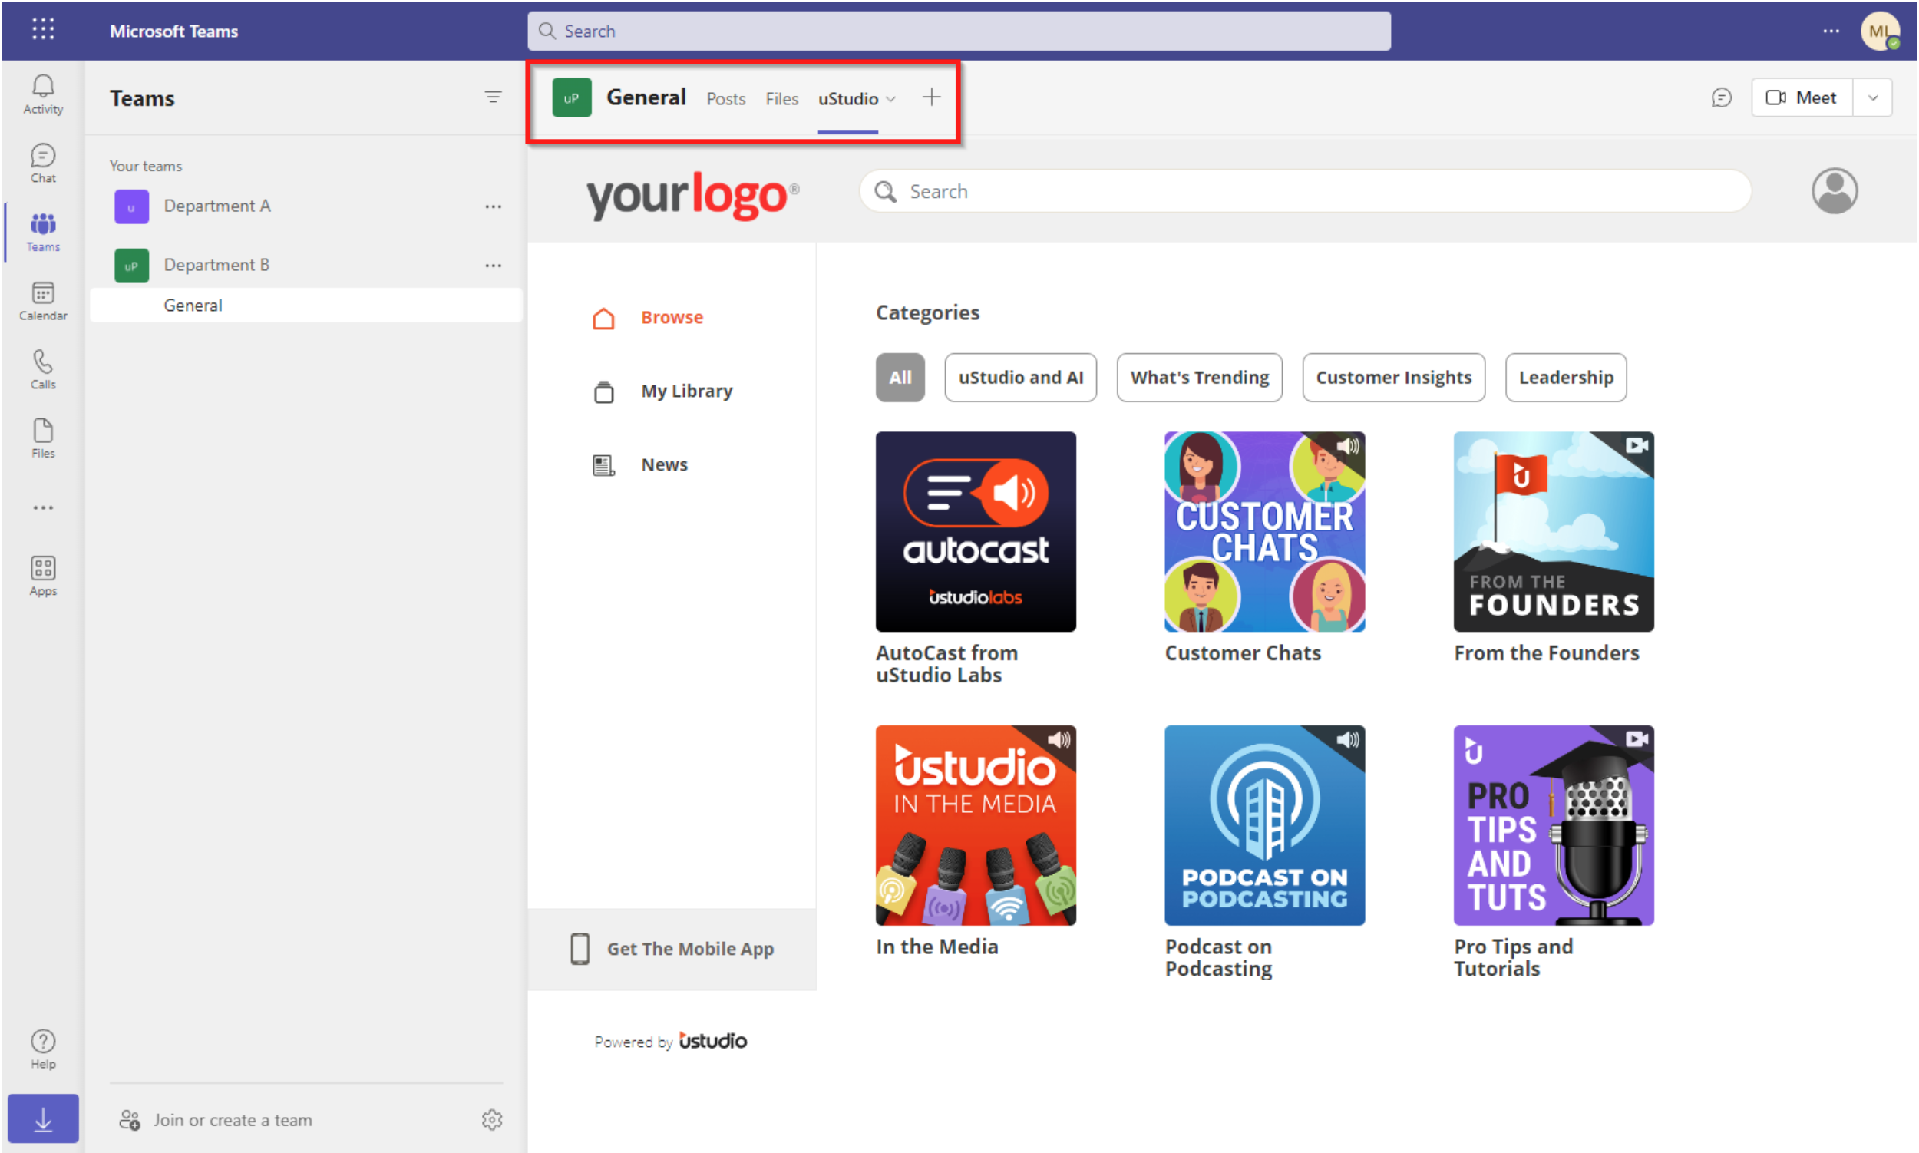Open Chat in the left rail
Viewport: 1919px width, 1153px height.
43,164
